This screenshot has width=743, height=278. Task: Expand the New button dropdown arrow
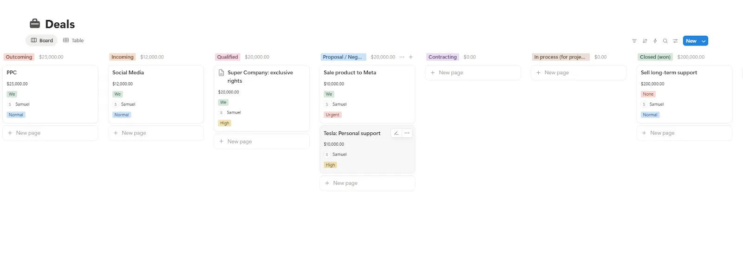coord(704,41)
